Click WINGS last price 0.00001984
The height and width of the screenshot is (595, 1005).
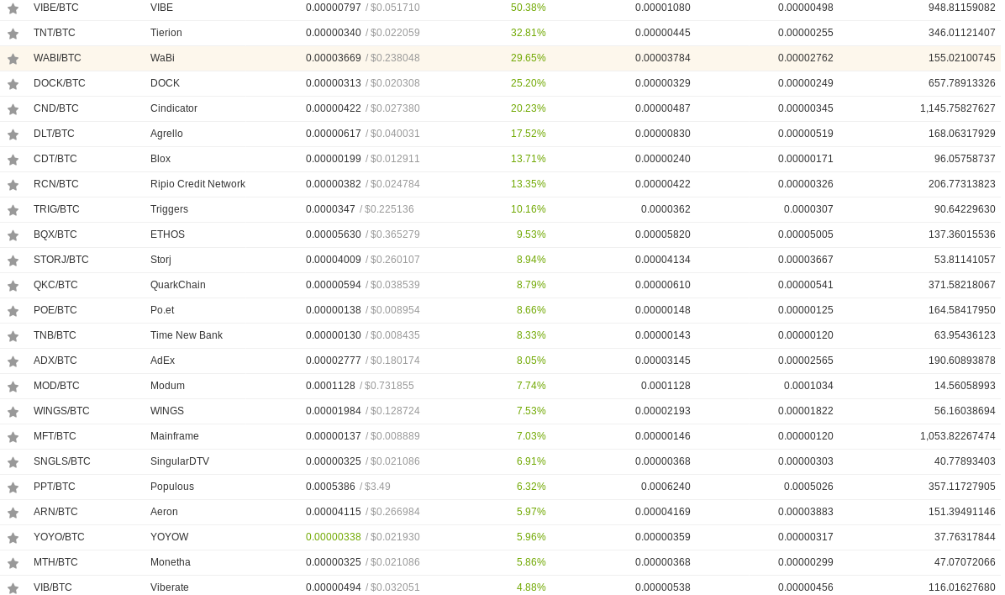tap(334, 411)
